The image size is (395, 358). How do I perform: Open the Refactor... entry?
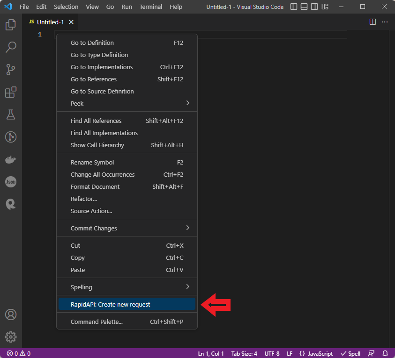click(x=127, y=199)
